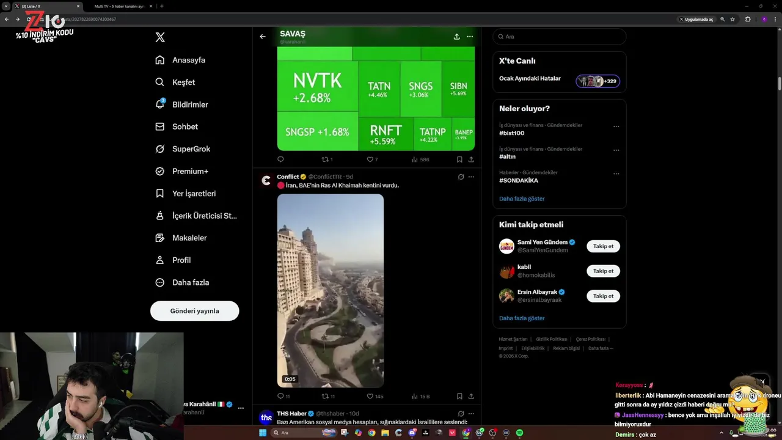Switch to the Multi TV browser tab
The height and width of the screenshot is (440, 782).
pyautogui.click(x=120, y=6)
